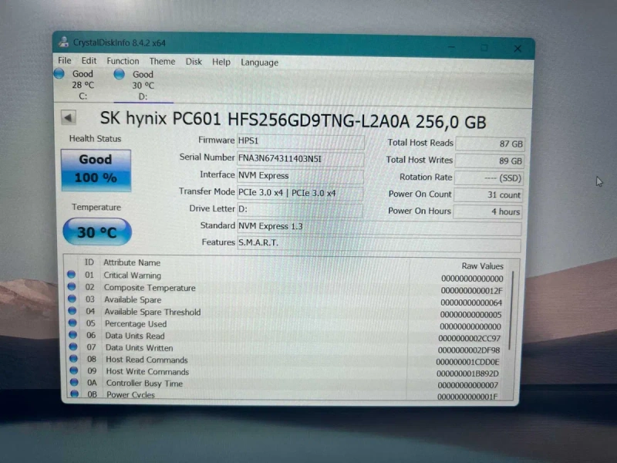The width and height of the screenshot is (617, 463).
Task: Click the blue status dot for Controller Busy Time
Action: pyautogui.click(x=74, y=381)
